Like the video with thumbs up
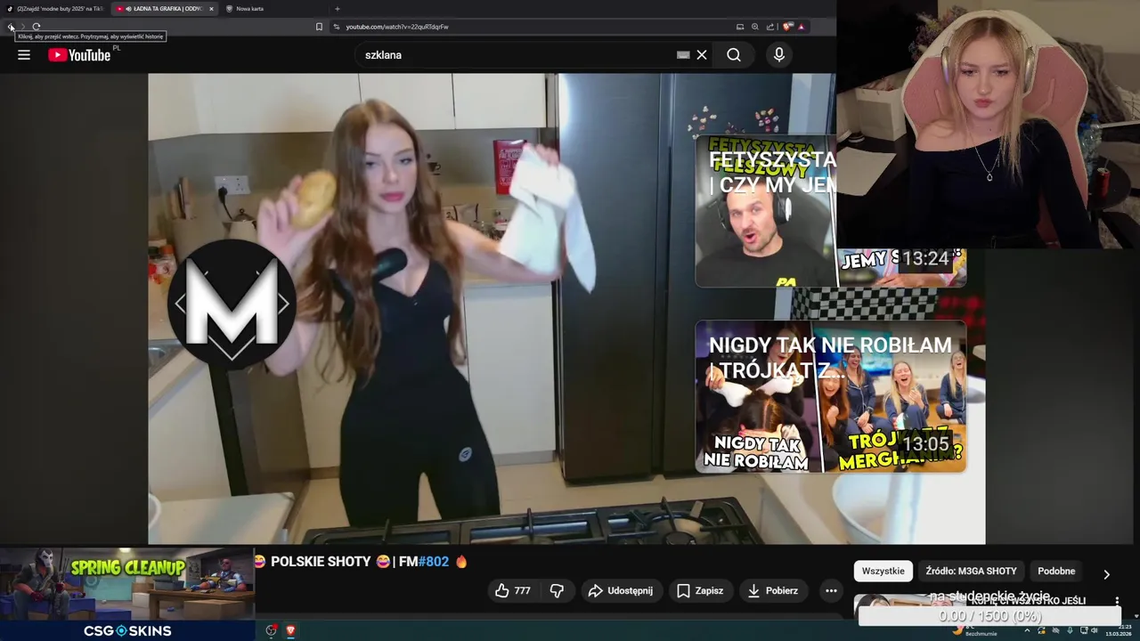The image size is (1140, 641). (513, 590)
